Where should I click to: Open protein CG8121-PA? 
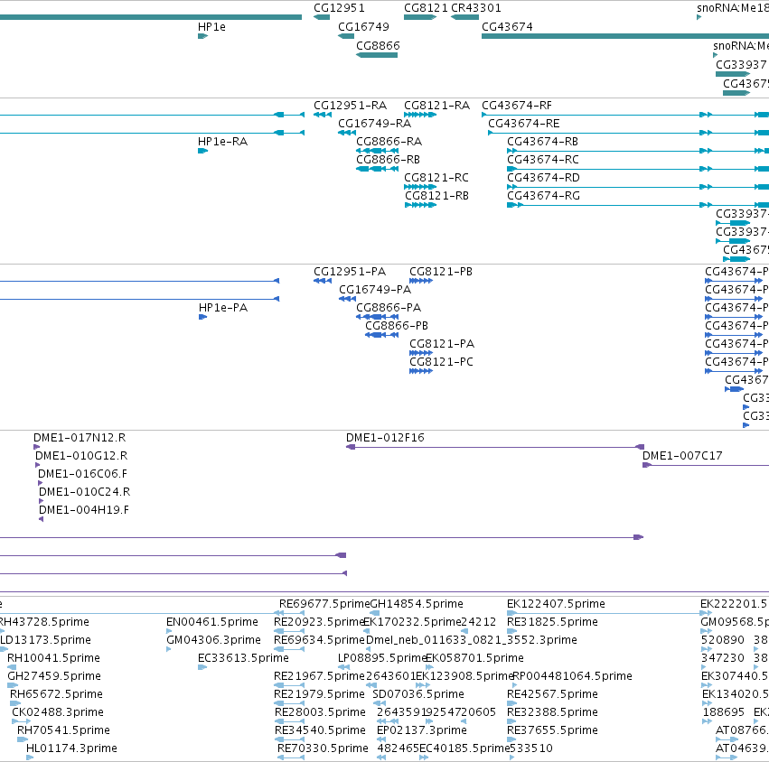442,344
